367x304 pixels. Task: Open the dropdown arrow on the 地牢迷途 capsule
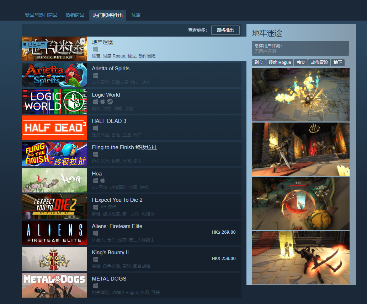pyautogui.click(x=83, y=41)
